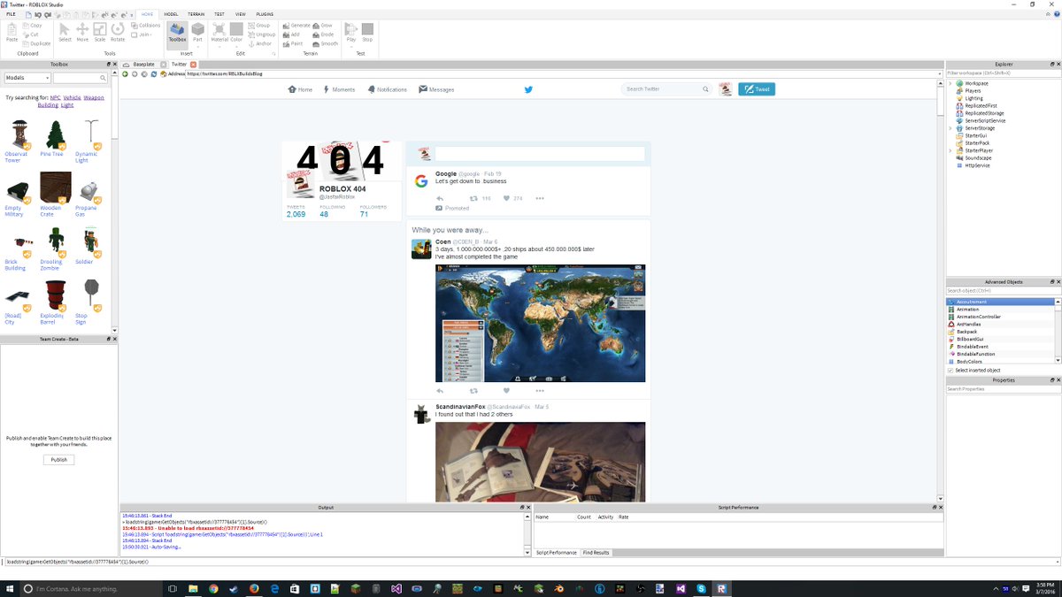Click the Erode terrain tool
Screen dimensions: 1062x597
(324, 34)
